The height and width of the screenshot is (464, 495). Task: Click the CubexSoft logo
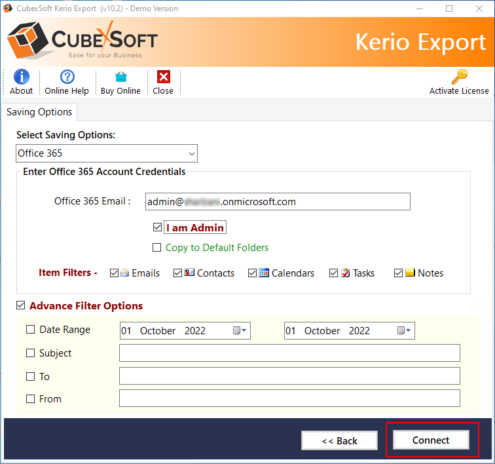click(83, 41)
